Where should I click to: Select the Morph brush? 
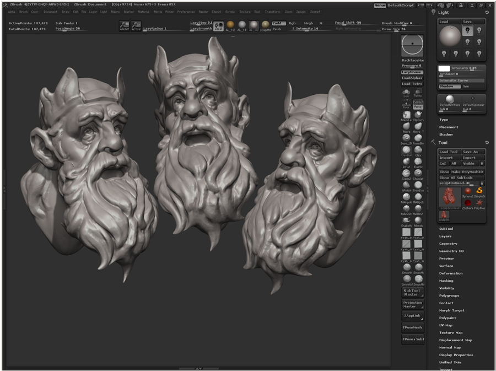[418, 220]
